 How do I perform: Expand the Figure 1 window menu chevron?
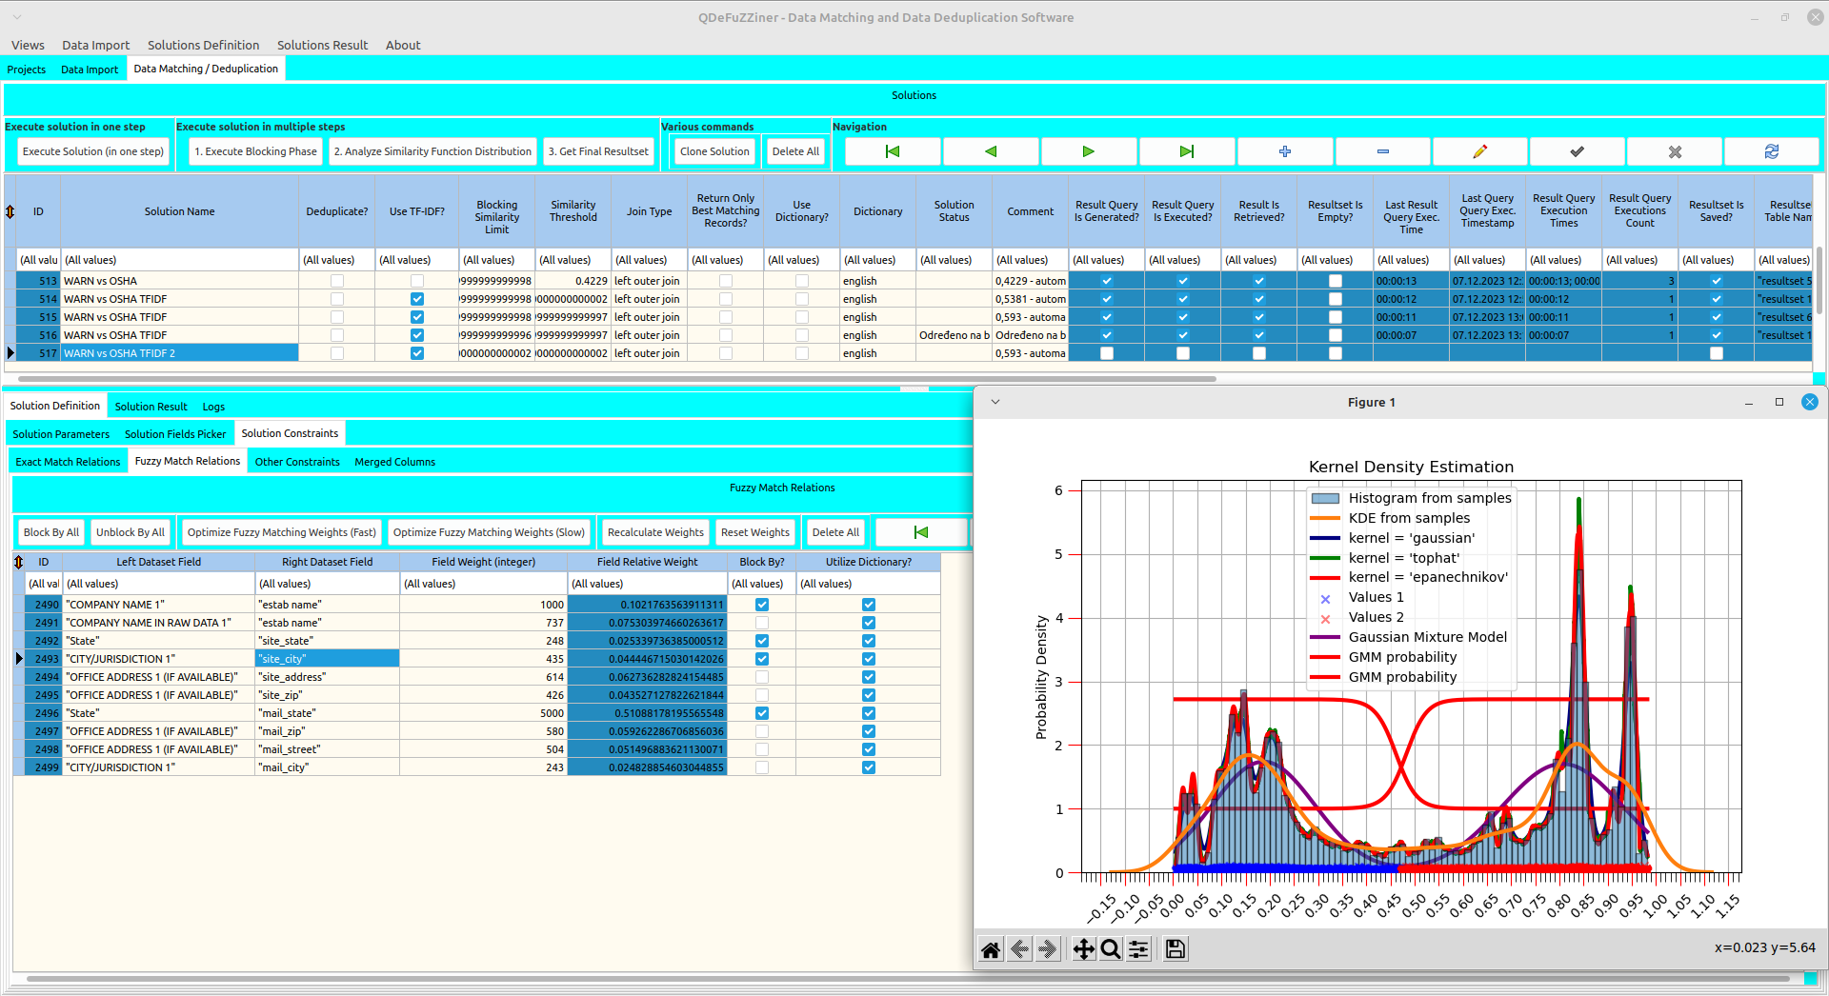pyautogui.click(x=995, y=402)
